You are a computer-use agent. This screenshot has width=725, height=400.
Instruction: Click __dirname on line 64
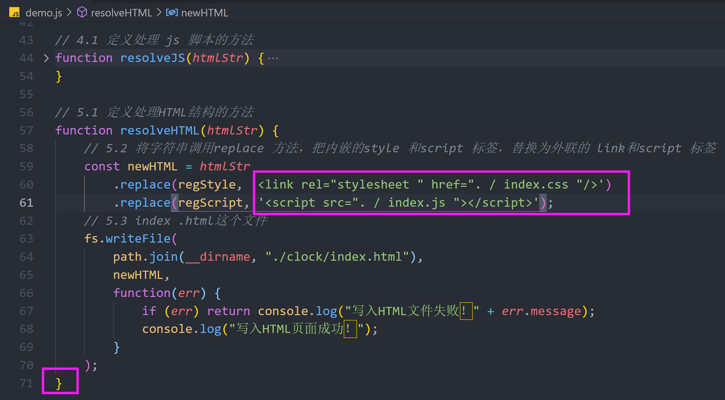(218, 257)
